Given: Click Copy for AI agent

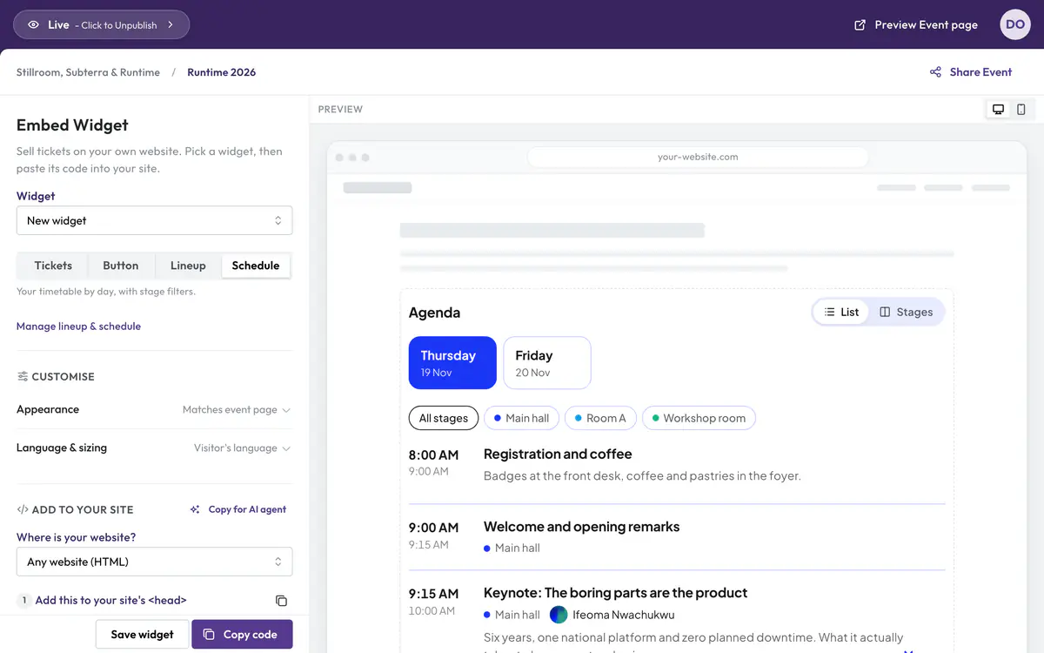Looking at the screenshot, I should point(238,509).
